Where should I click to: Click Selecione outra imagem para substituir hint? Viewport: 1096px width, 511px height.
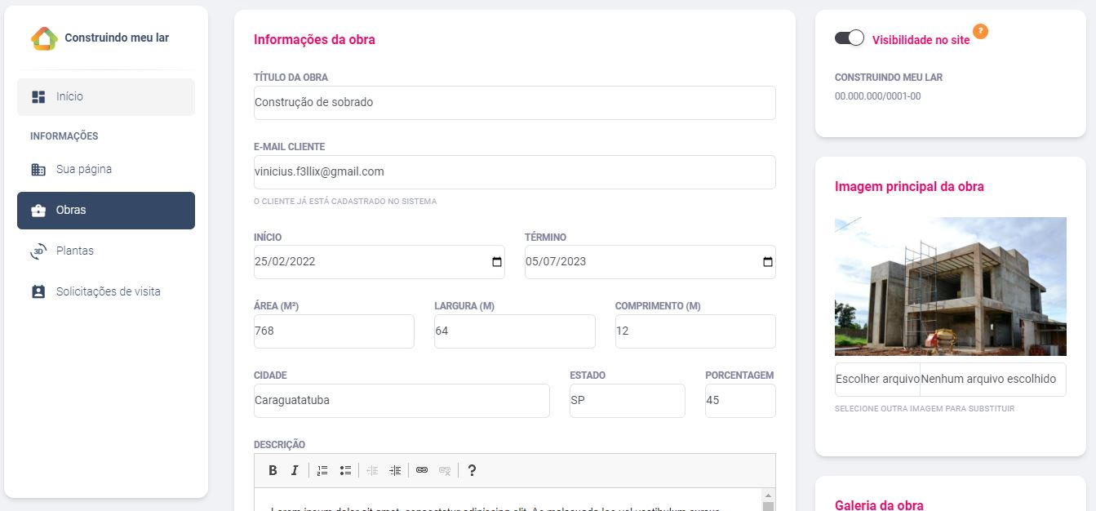click(x=925, y=408)
